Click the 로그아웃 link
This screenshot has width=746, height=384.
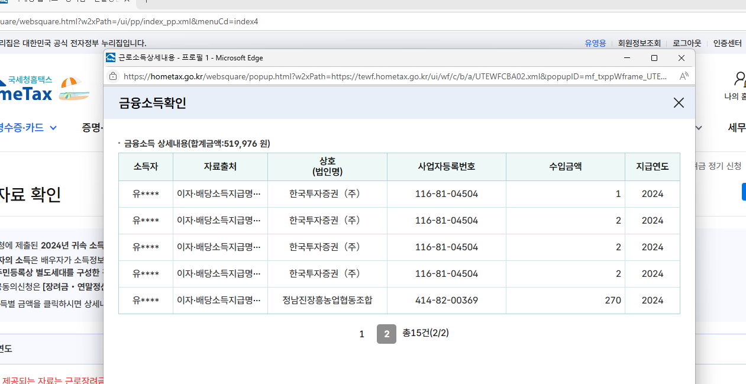[x=686, y=43]
